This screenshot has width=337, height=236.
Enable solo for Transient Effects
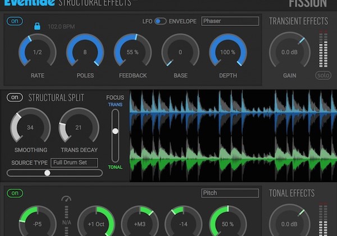pyautogui.click(x=323, y=75)
